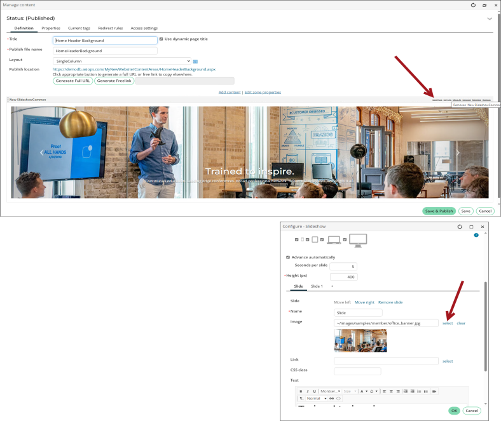The width and height of the screenshot is (501, 421).
Task: Click clear link next to Image path
Action: [x=461, y=323]
